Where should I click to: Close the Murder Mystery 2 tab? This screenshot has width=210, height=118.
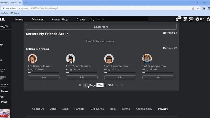coord(20,3)
